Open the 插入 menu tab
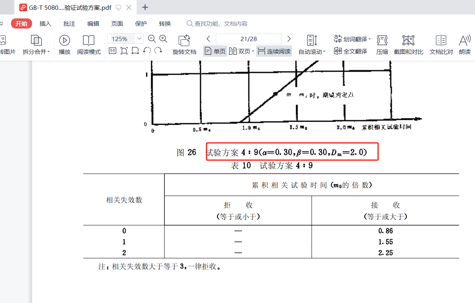The width and height of the screenshot is (475, 303). (45, 23)
